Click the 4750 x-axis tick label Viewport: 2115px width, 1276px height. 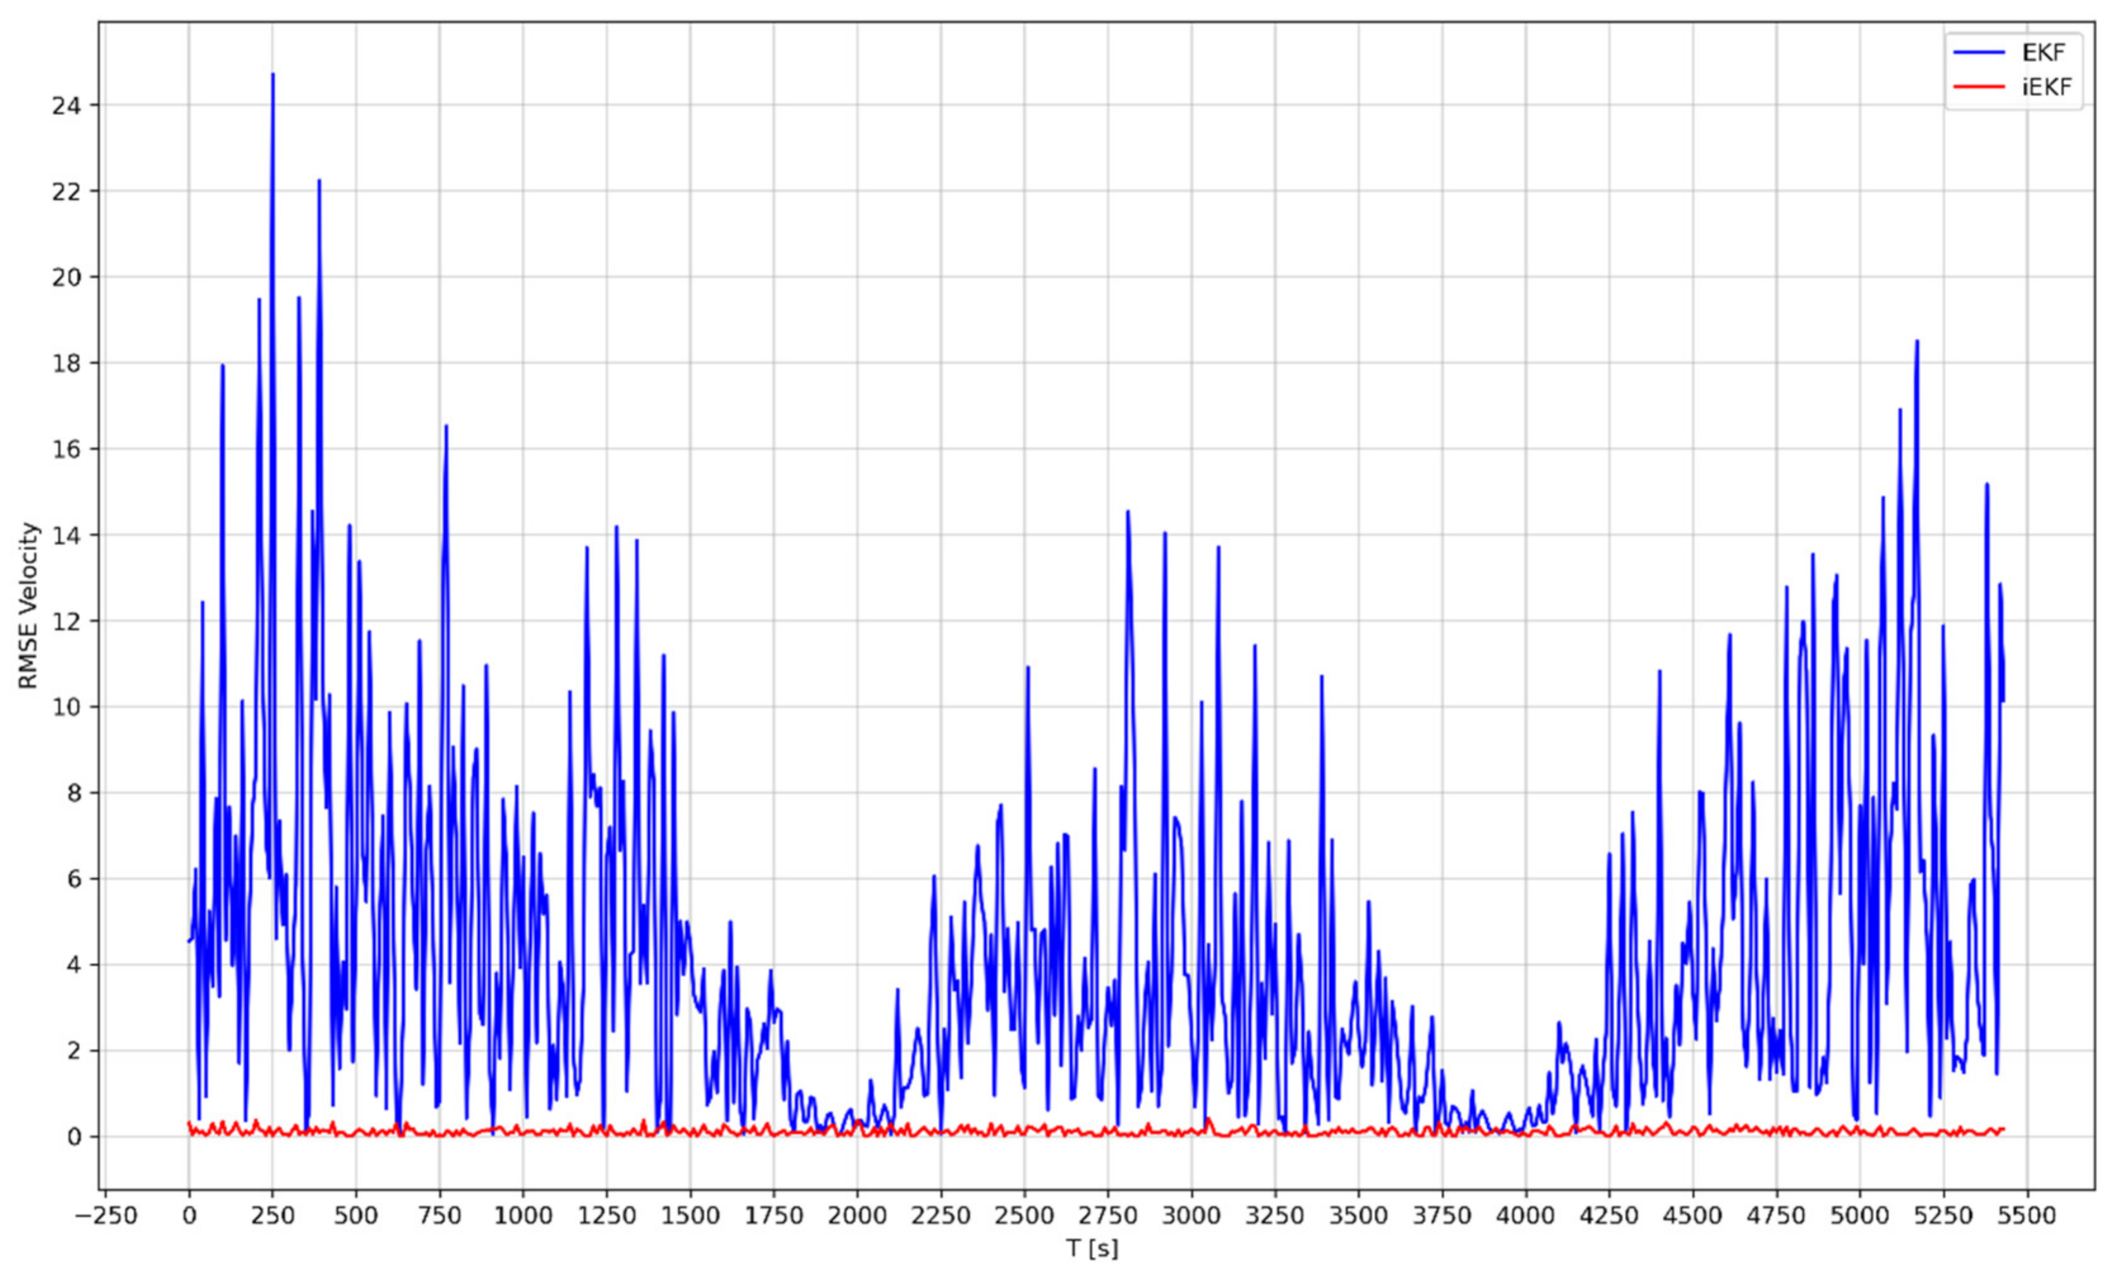tap(1776, 1217)
